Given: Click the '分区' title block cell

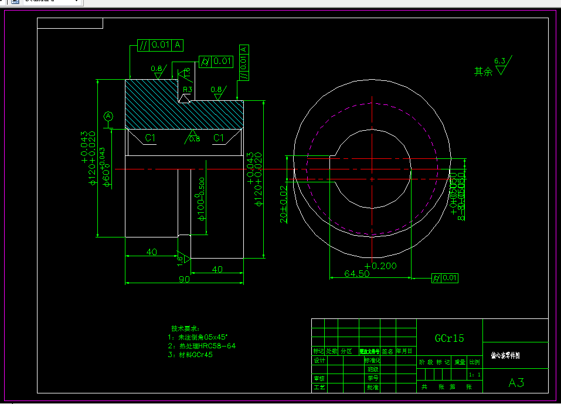Looking at the screenshot, I should pyautogui.click(x=346, y=351).
